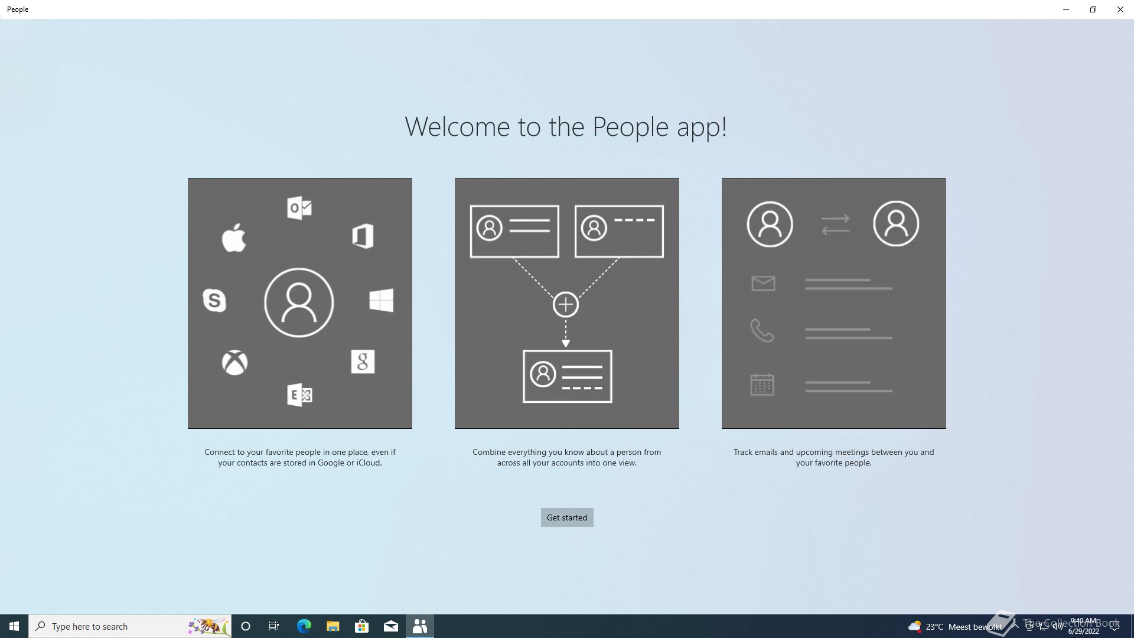Open Task View on the taskbar

tap(274, 626)
